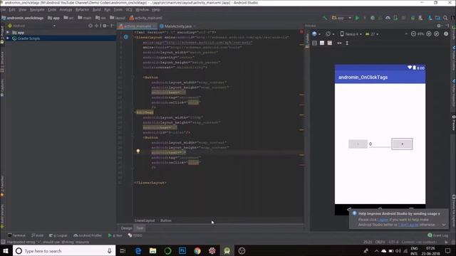Screen dimensions: 456x256
Task: Click the yellow quick-fix lightbulb in gutter
Action: pyautogui.click(x=138, y=151)
